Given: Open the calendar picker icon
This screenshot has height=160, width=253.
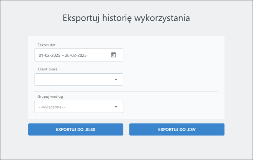Looking at the screenshot, I should click(113, 55).
